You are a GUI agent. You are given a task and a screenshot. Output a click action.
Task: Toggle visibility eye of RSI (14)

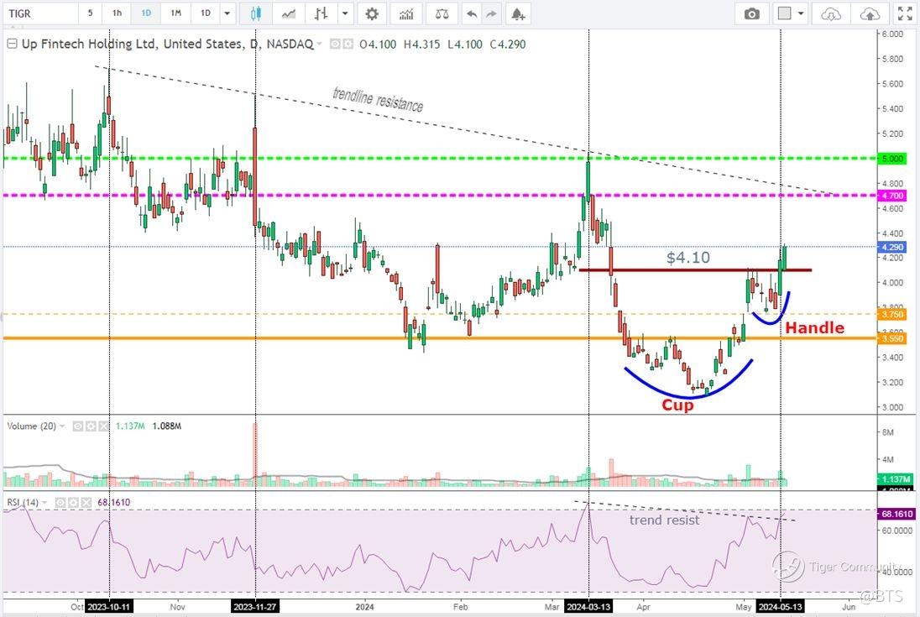(60, 503)
